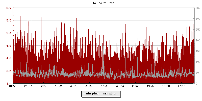The height and width of the screenshot is (101, 202).
Task: Click the gray max ping swatch
Action: (101, 94)
